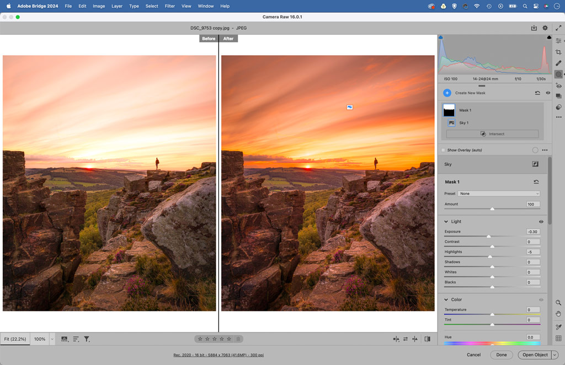Swap before and after settings arrows

point(406,339)
